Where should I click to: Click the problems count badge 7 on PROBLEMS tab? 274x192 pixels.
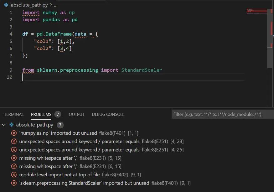pyautogui.click(x=58, y=114)
